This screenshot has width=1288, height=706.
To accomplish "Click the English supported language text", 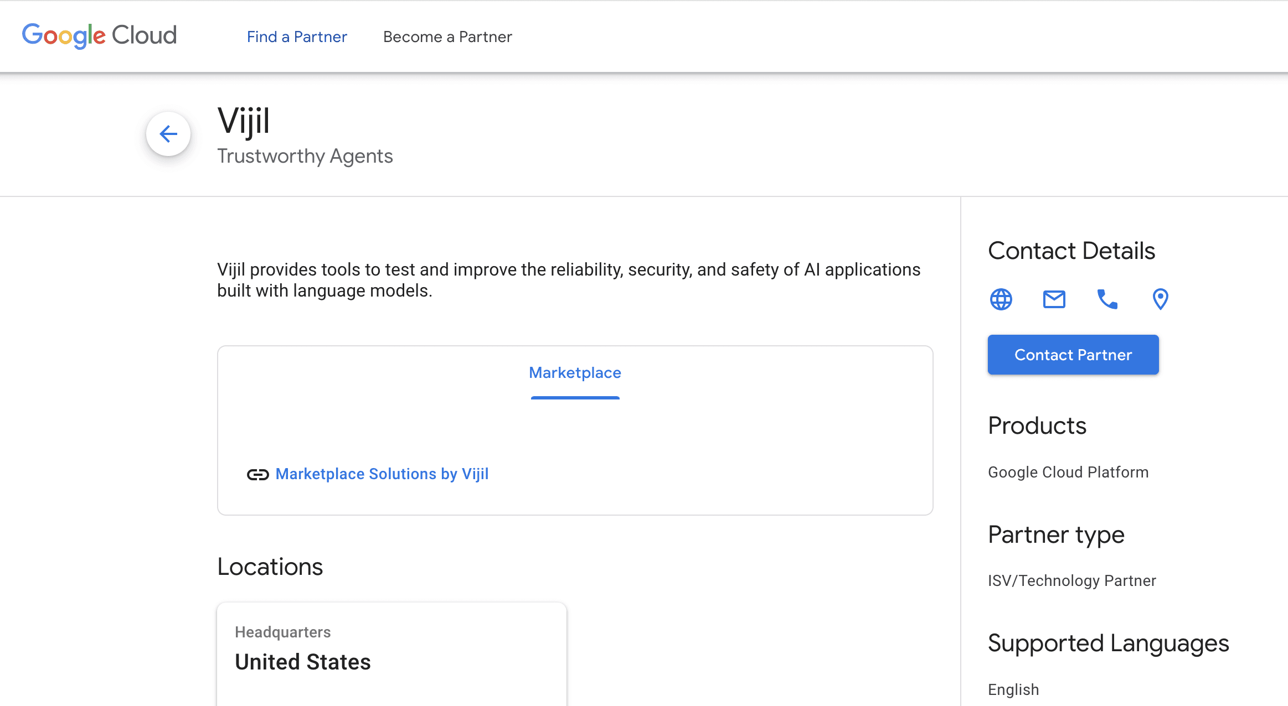I will click(x=1013, y=689).
